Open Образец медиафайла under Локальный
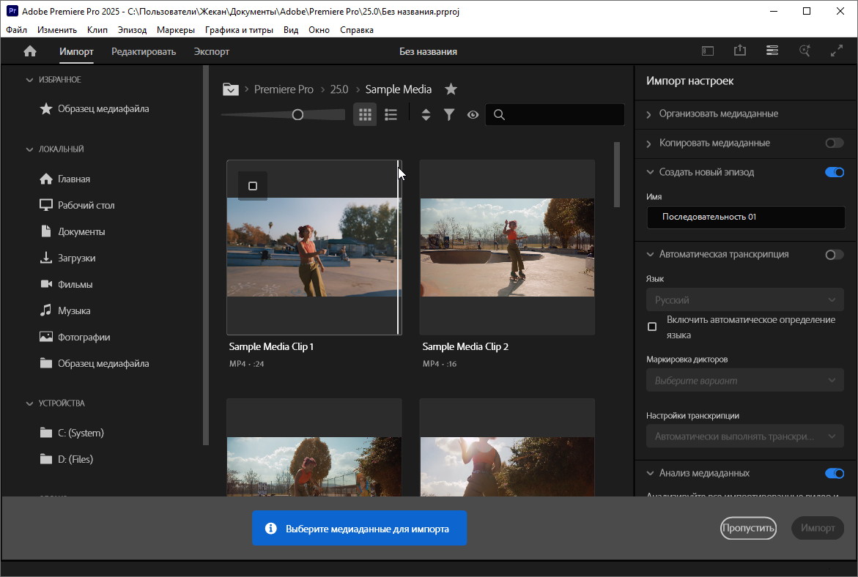 pyautogui.click(x=94, y=363)
